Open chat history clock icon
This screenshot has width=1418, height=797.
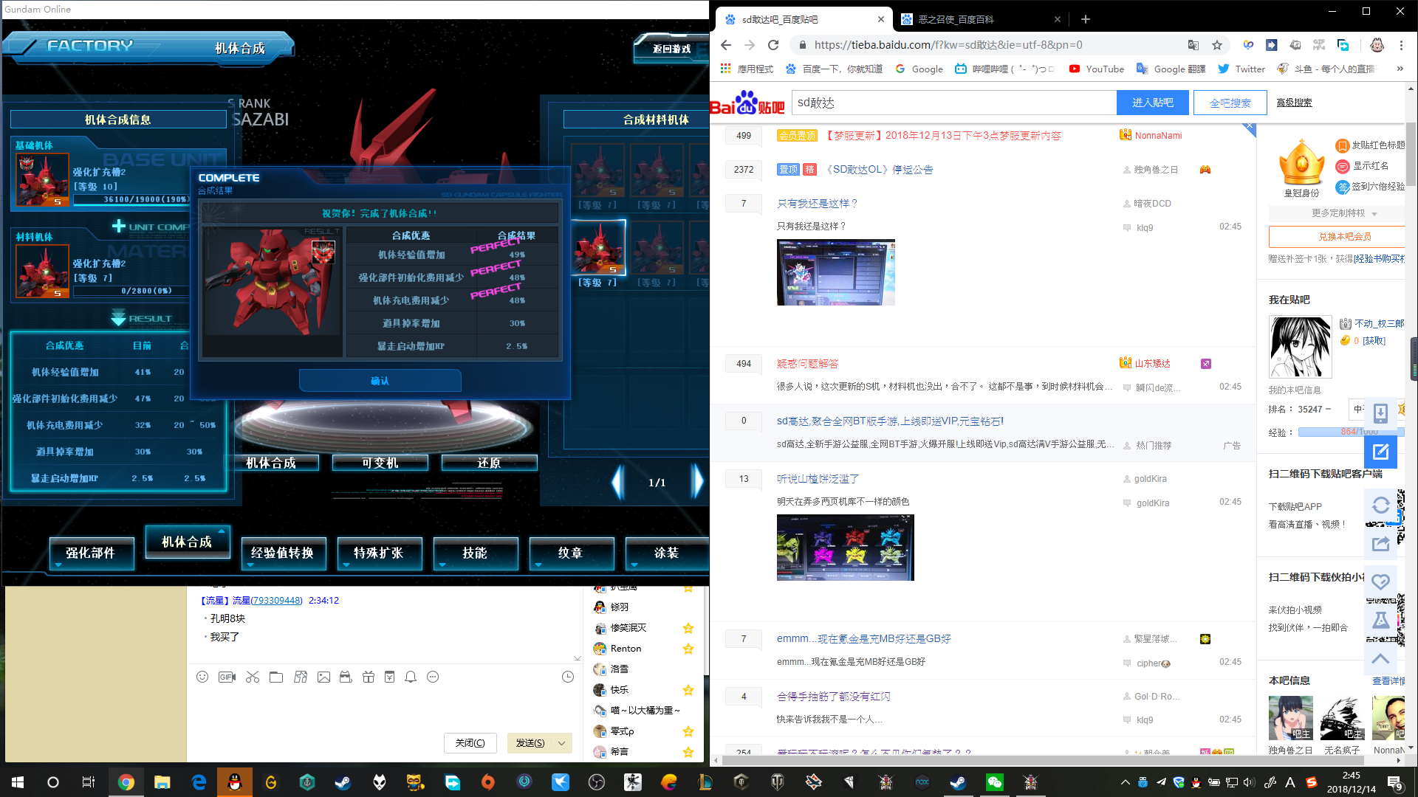568,677
